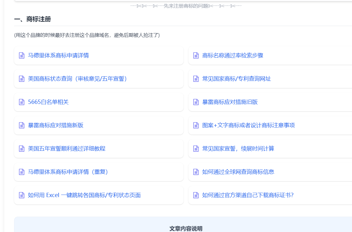Click document icon beside 如何通过官方渠道自己下载商标证书

[x=196, y=195]
